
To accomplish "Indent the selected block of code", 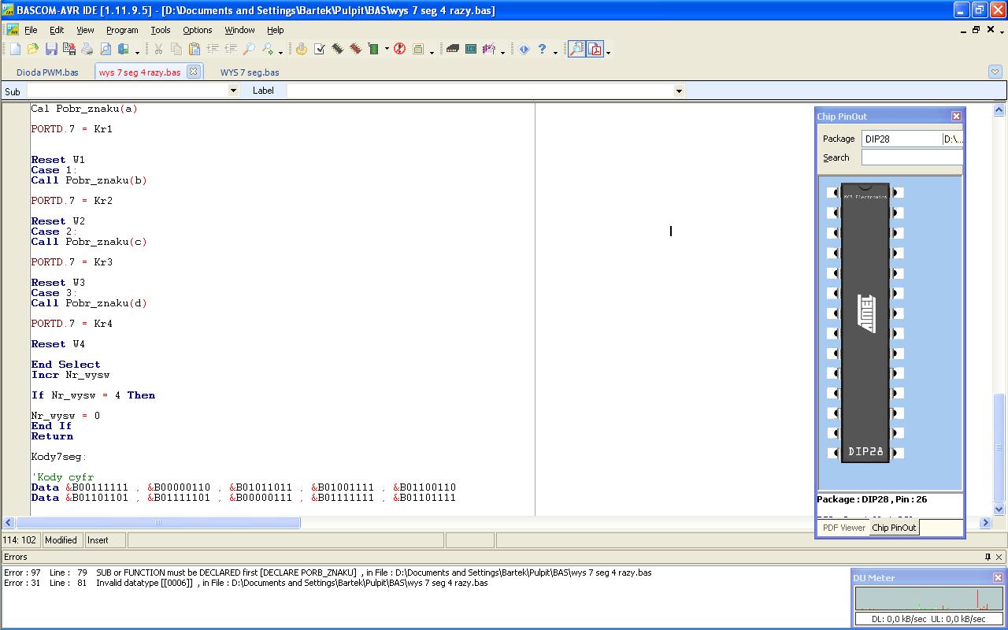I will point(213,50).
